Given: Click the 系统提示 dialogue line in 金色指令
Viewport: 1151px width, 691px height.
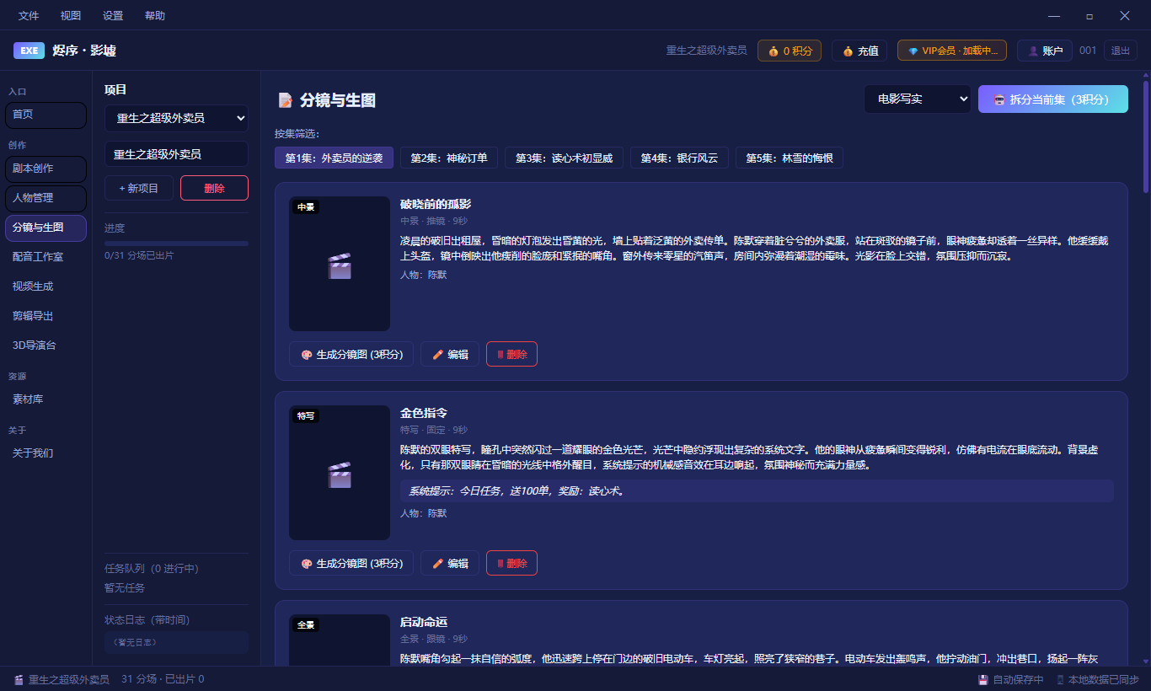Looking at the screenshot, I should pyautogui.click(x=757, y=491).
